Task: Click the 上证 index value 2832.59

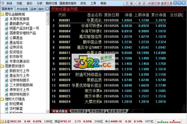Action: coord(15,122)
